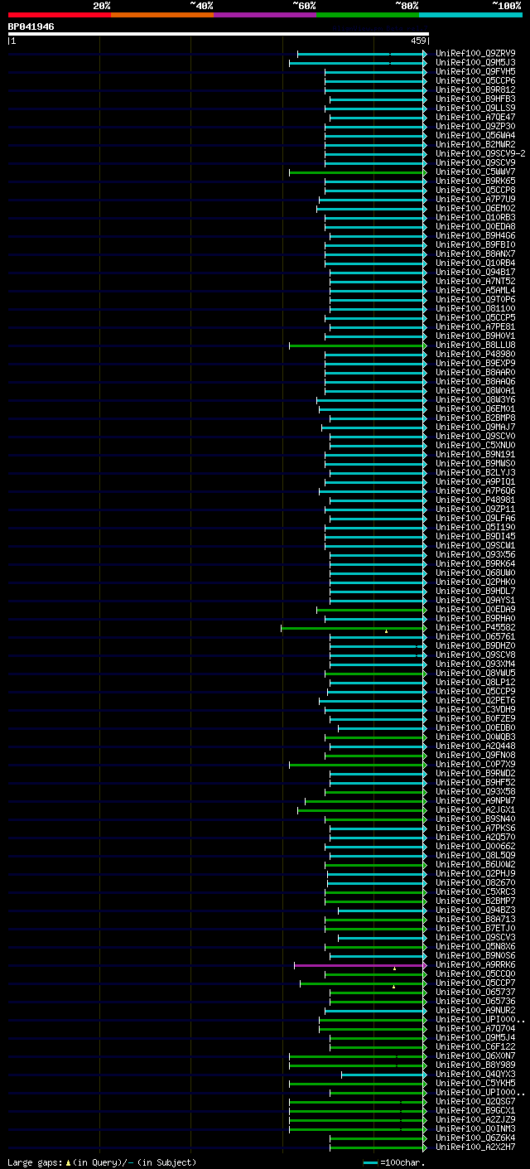Click the white query sequence bar
The height and width of the screenshot is (1169, 530).
pyautogui.click(x=219, y=34)
